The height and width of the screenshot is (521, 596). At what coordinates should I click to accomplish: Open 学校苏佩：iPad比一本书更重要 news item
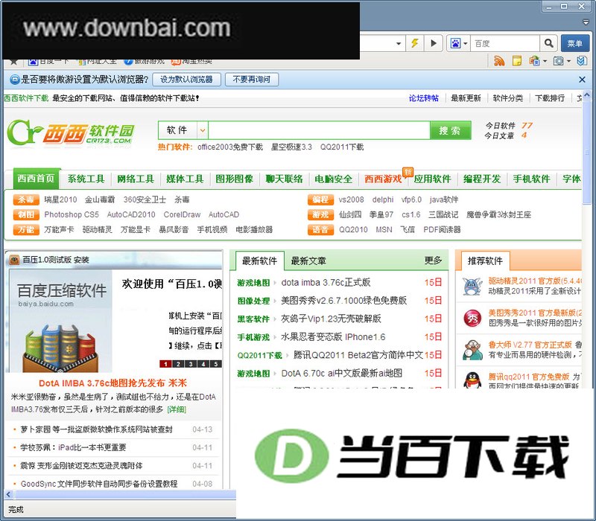coord(73,447)
